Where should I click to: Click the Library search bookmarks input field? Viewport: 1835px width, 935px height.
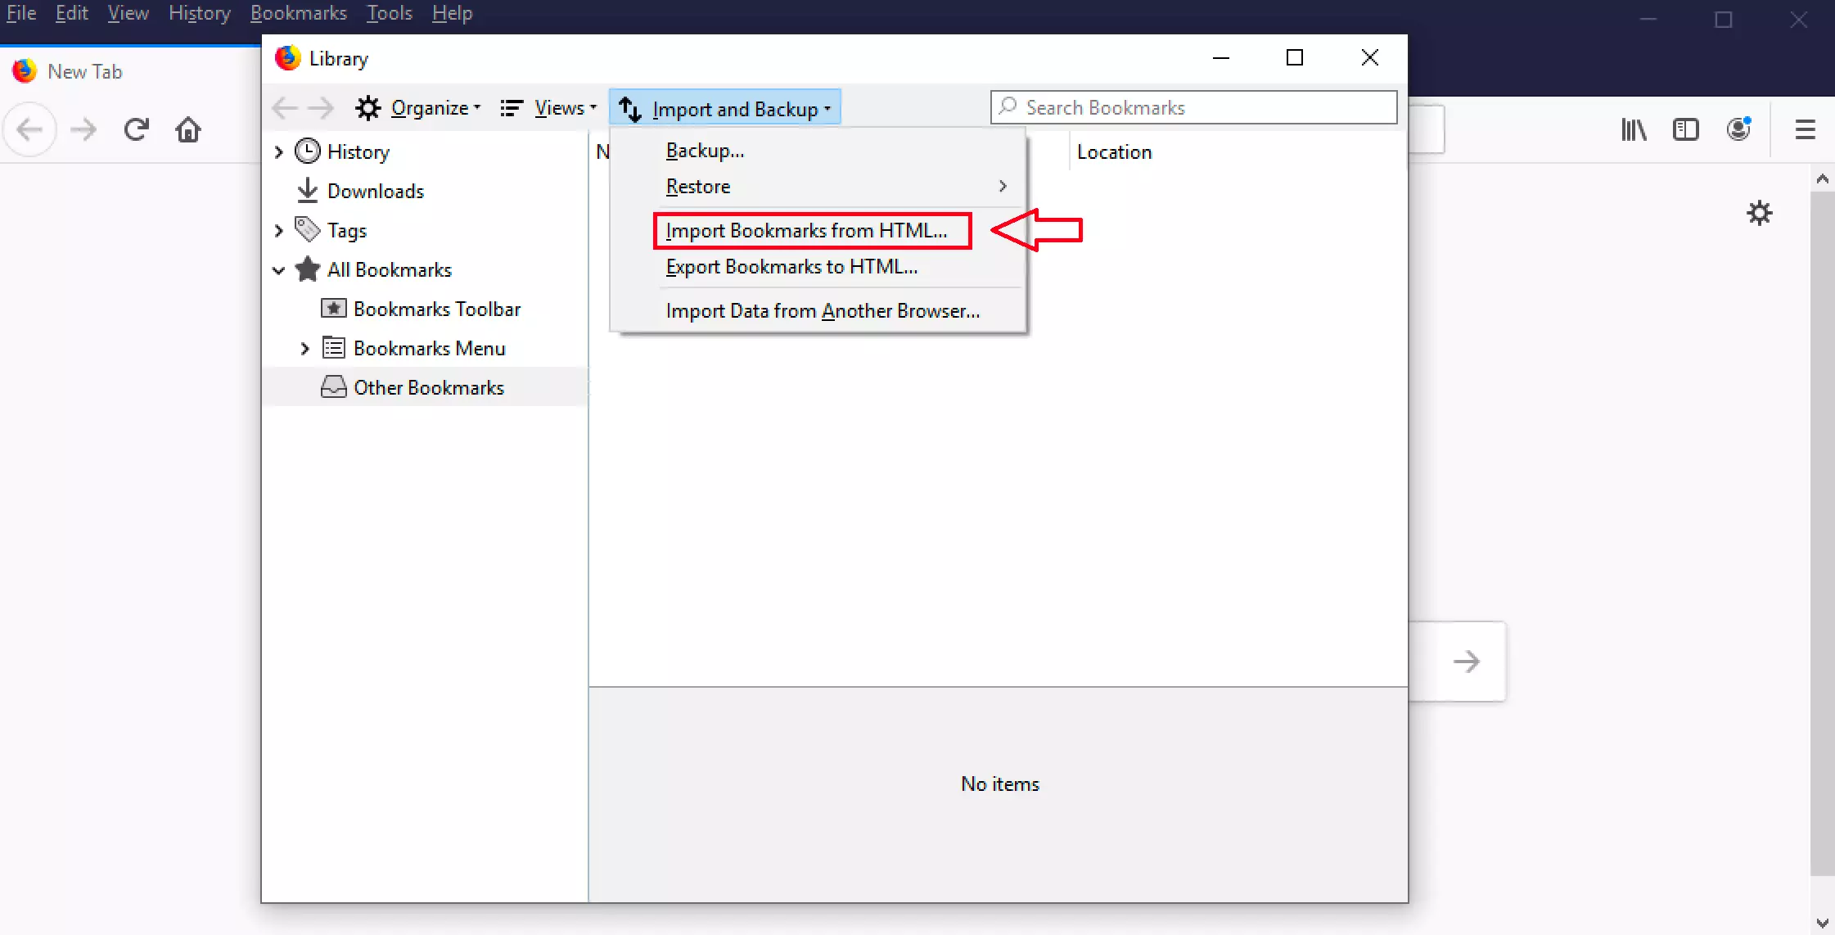click(x=1193, y=107)
